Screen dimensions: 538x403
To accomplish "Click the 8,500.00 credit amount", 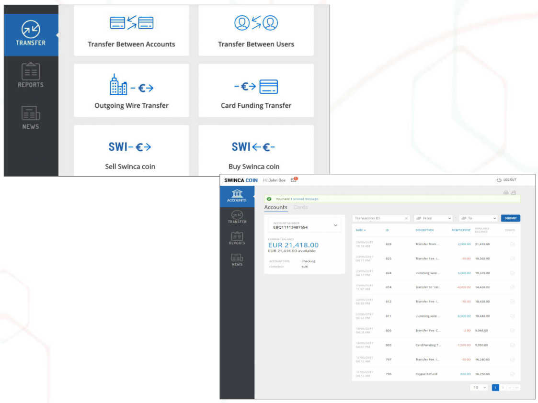I will (x=464, y=316).
